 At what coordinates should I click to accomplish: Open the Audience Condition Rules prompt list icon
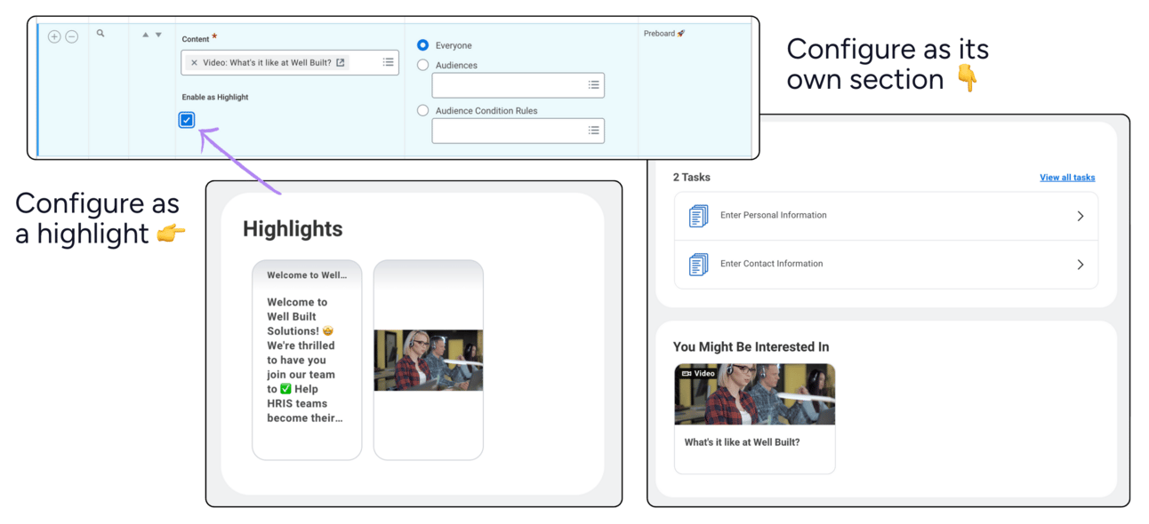tap(593, 131)
